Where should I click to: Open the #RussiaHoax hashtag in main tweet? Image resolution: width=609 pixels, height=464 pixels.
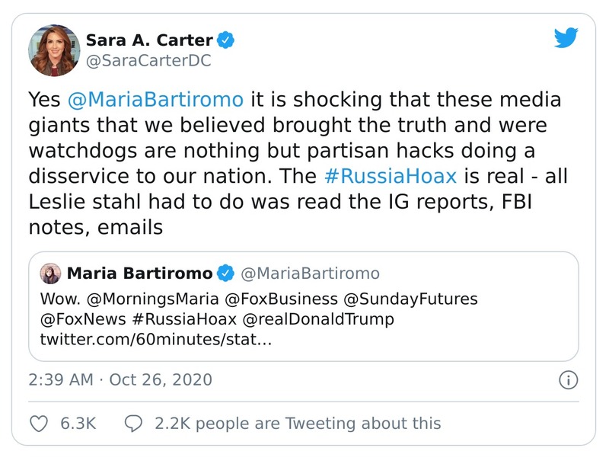[x=390, y=176]
